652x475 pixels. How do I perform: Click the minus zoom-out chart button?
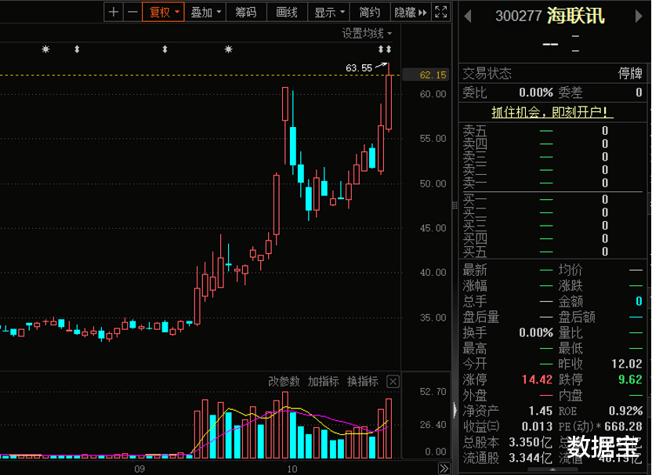point(132,12)
